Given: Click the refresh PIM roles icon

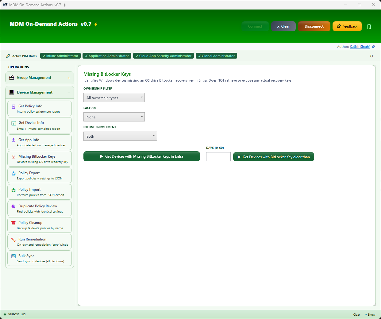Looking at the screenshot, I should click(x=371, y=56).
